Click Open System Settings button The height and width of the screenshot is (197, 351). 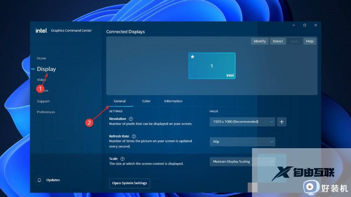130,183
